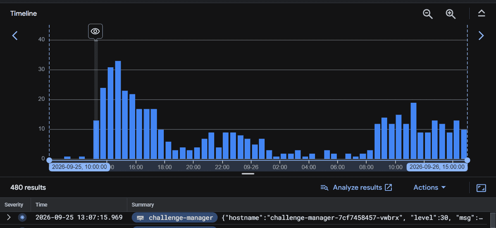The image size is (496, 228).
Task: Open the Actions dropdown menu
Action: pos(430,188)
